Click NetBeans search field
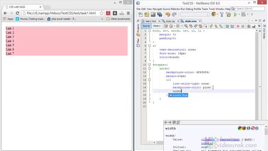268x151 pixels. pyautogui.click(x=250, y=8)
